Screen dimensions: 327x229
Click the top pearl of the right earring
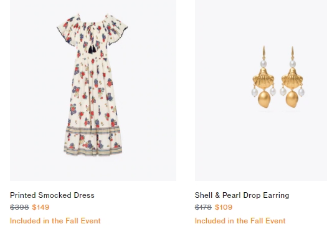292,64
